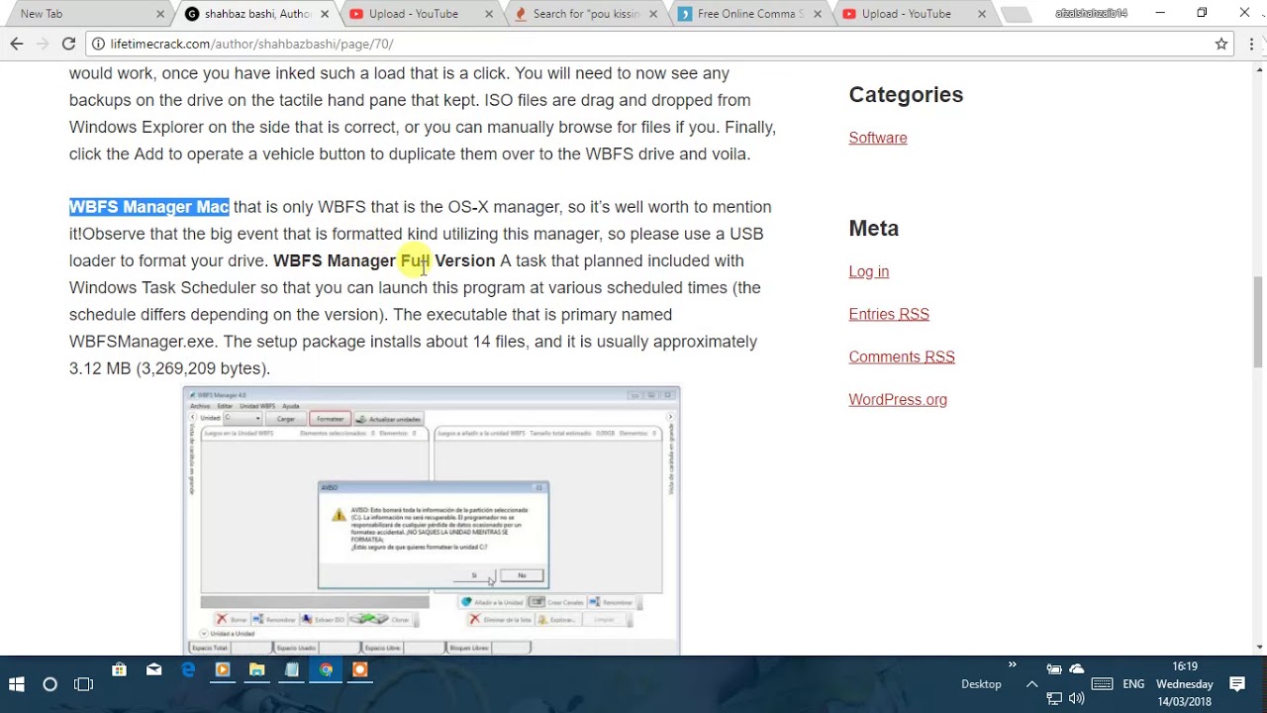Open Cortana search circle
The image size is (1267, 713).
(50, 684)
